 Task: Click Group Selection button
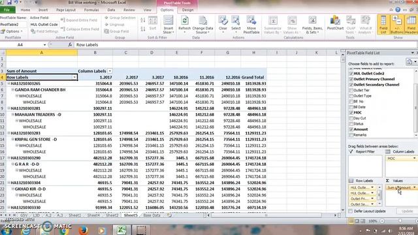coord(120,18)
